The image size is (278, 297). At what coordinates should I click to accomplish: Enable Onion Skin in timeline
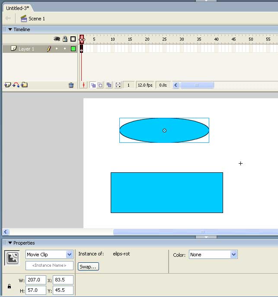93,85
